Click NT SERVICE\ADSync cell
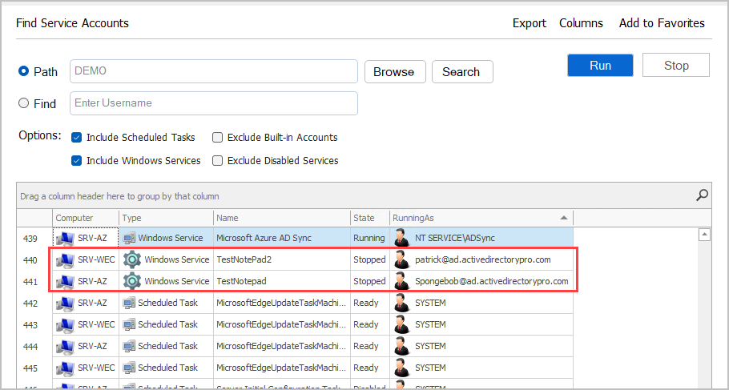The width and height of the screenshot is (729, 390). tap(481, 238)
